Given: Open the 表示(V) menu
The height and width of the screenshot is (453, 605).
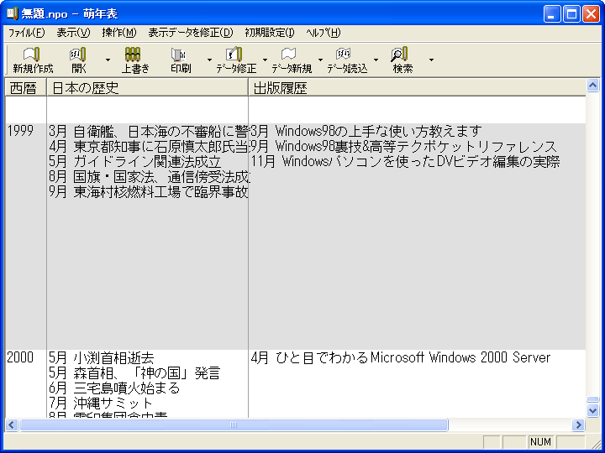Looking at the screenshot, I should pos(73,33).
